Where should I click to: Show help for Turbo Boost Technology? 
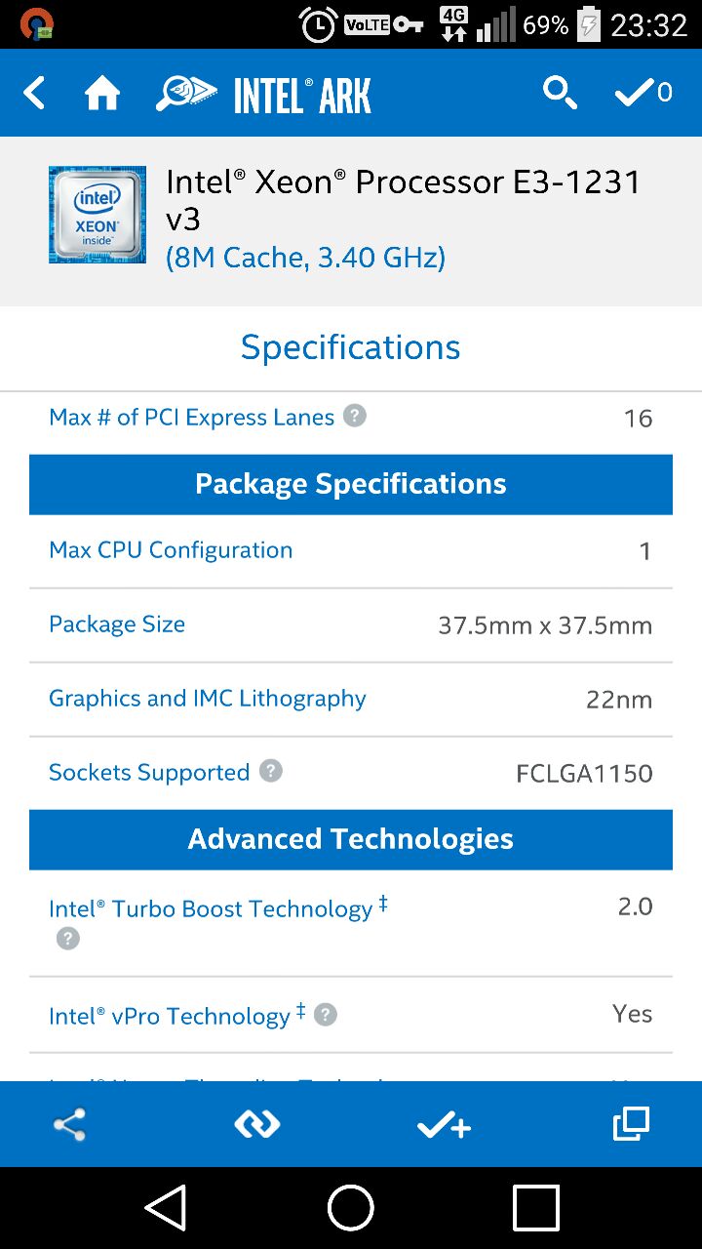coord(67,939)
